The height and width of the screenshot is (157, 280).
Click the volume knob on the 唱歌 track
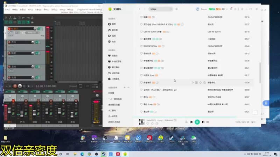(33, 53)
